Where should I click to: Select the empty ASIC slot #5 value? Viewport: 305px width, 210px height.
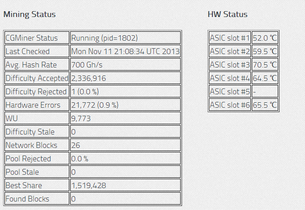point(265,91)
